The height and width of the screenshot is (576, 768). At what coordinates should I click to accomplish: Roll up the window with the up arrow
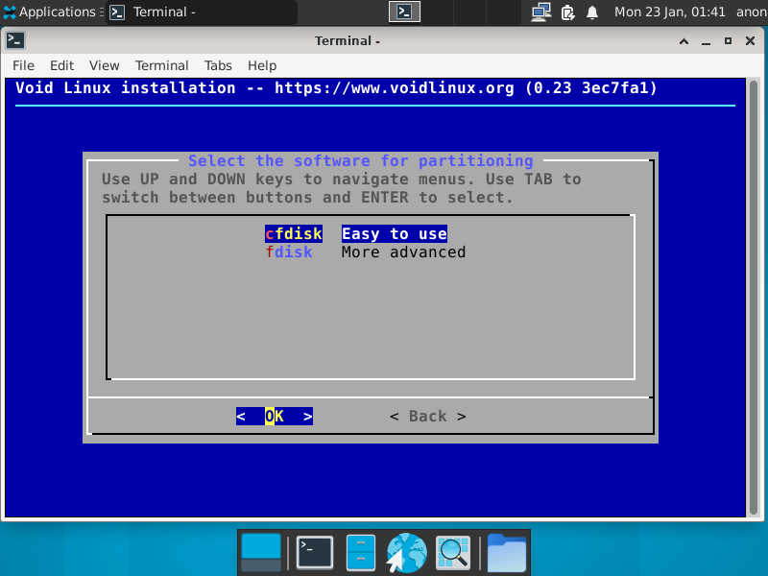684,41
